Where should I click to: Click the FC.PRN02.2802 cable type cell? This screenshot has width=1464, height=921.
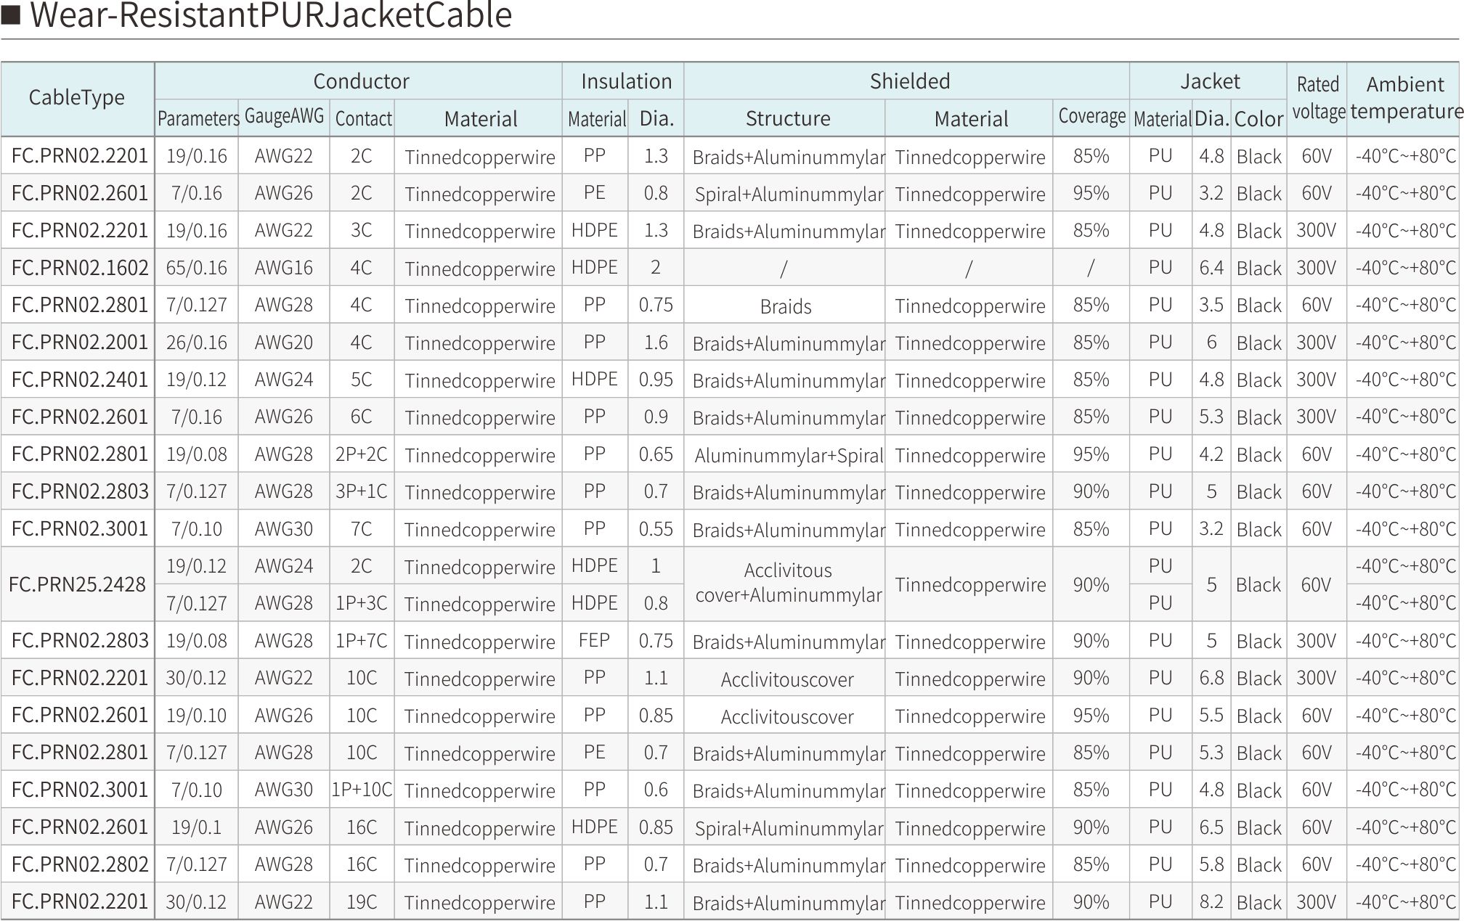pyautogui.click(x=80, y=864)
